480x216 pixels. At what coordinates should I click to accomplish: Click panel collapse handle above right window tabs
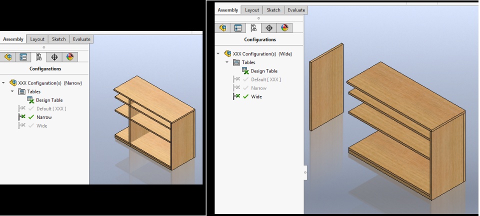coord(258,18)
